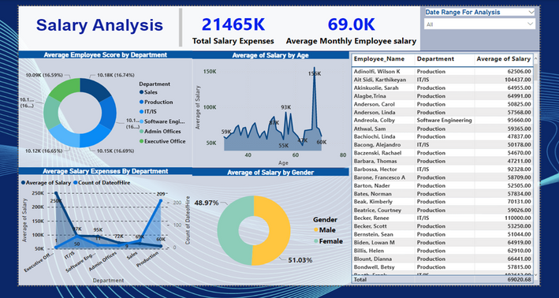The image size is (559, 298).
Task: Select Male in the Gender legend
Action: [324, 230]
